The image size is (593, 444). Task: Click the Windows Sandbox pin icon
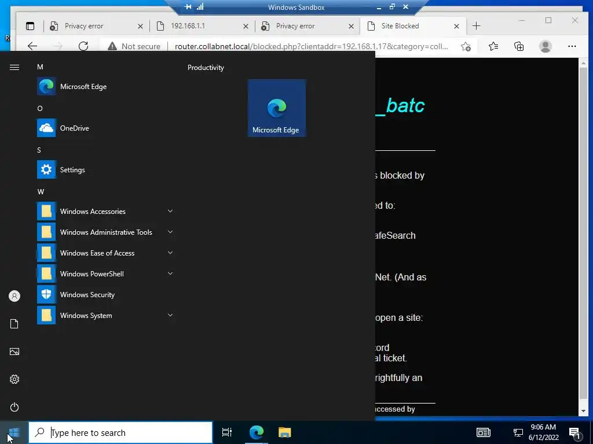tap(188, 7)
